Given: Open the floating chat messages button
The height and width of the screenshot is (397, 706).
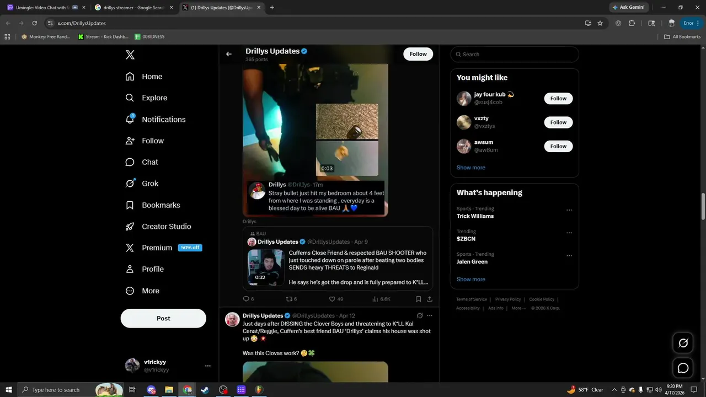Looking at the screenshot, I should 683,368.
